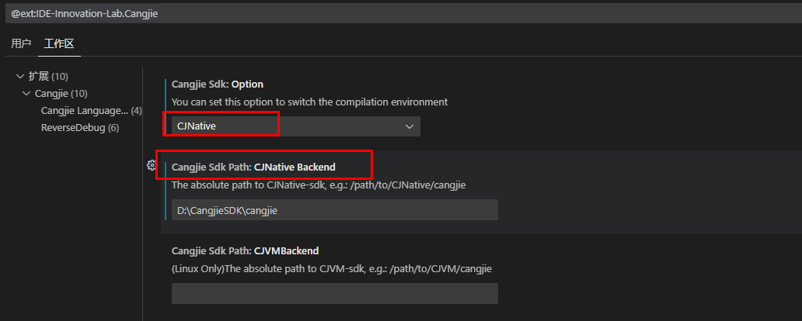Viewport: 802px width, 321px height.
Task: Click the CJNative sdk path field D:\CangjieSDK\cangjie
Action: coord(334,210)
